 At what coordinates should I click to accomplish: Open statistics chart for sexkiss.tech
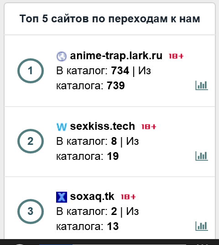(202, 156)
